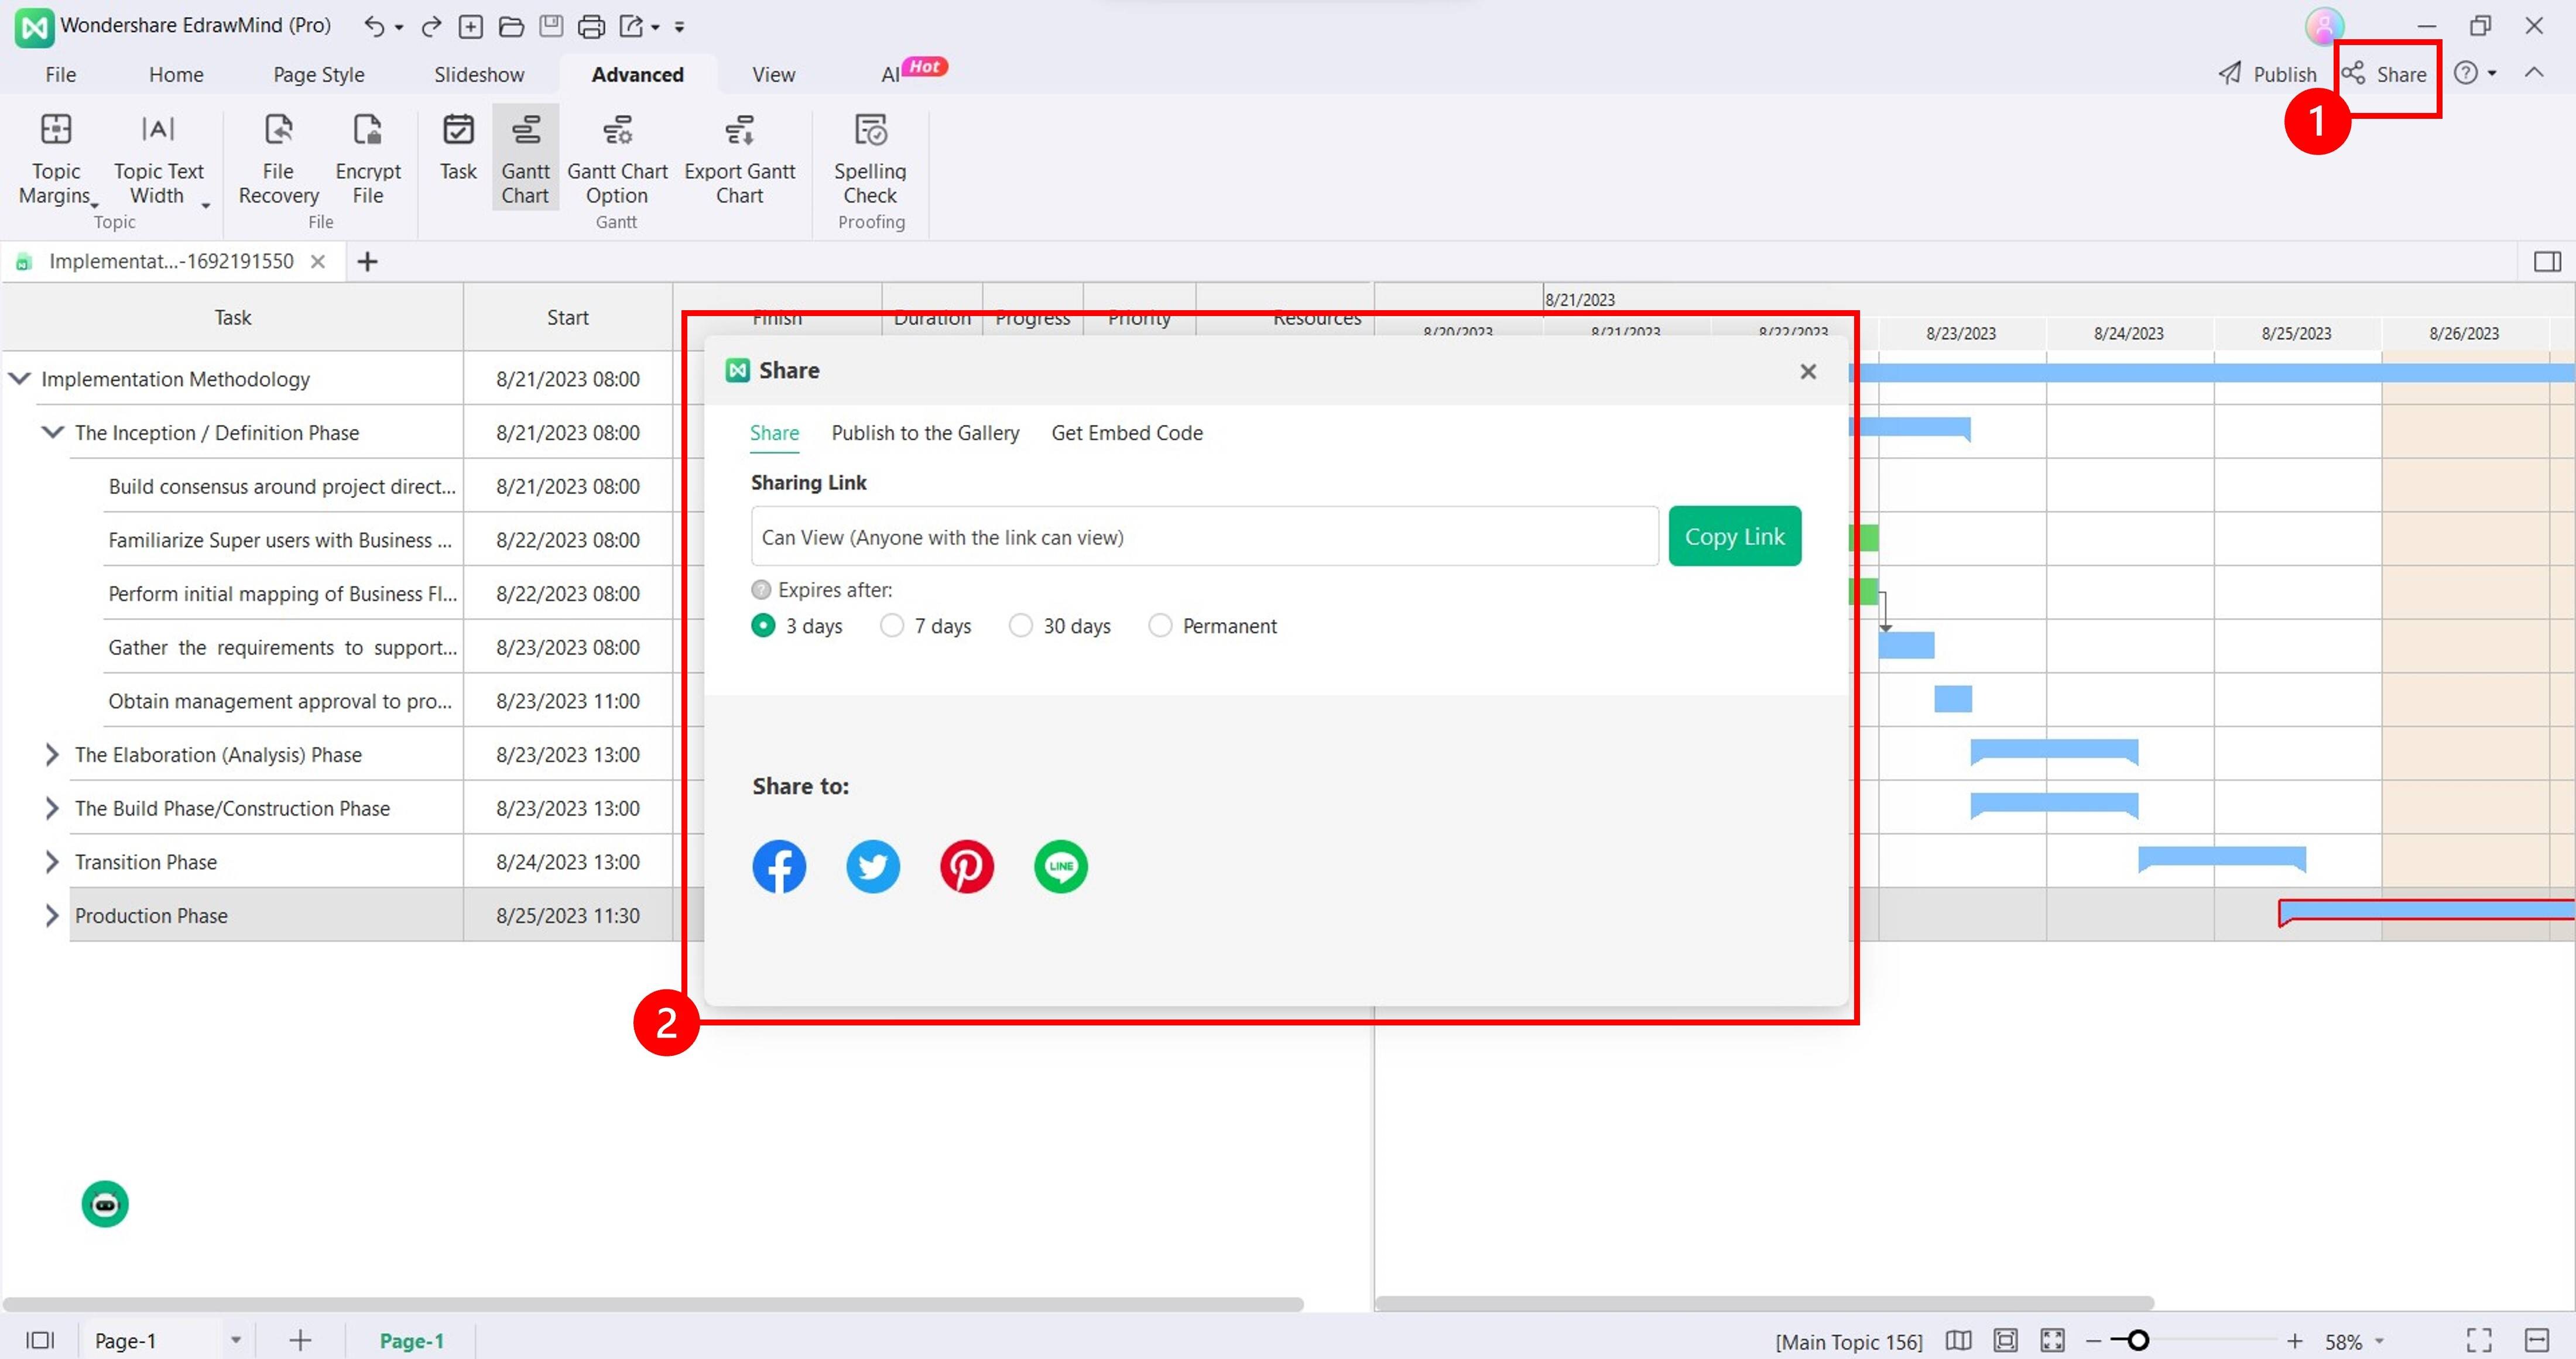Click the zoom slider handle
The height and width of the screenshot is (1359, 2576).
(2137, 1340)
